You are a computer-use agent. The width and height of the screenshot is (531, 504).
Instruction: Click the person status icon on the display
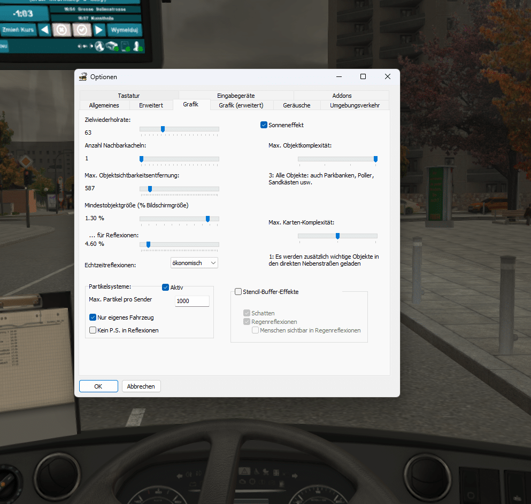tap(138, 47)
